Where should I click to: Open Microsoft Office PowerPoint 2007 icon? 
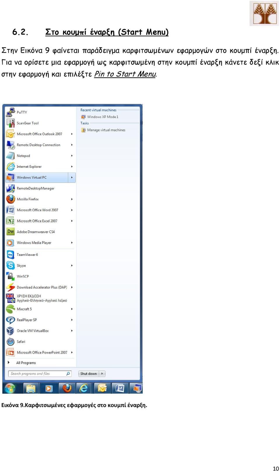coord(11,352)
